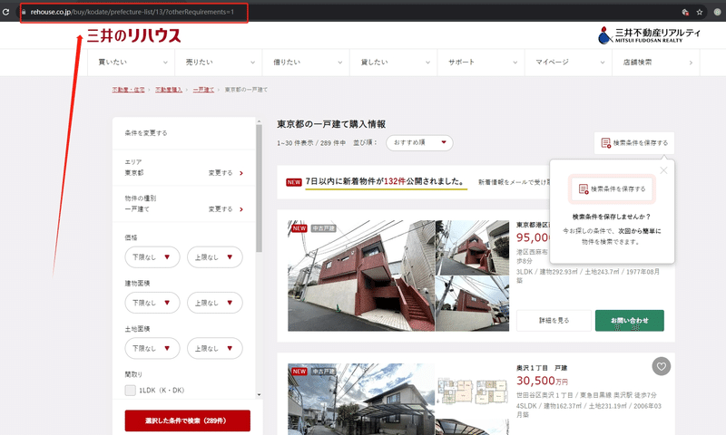Click the 30,500万円 price text
726x435 pixels.
coord(542,381)
